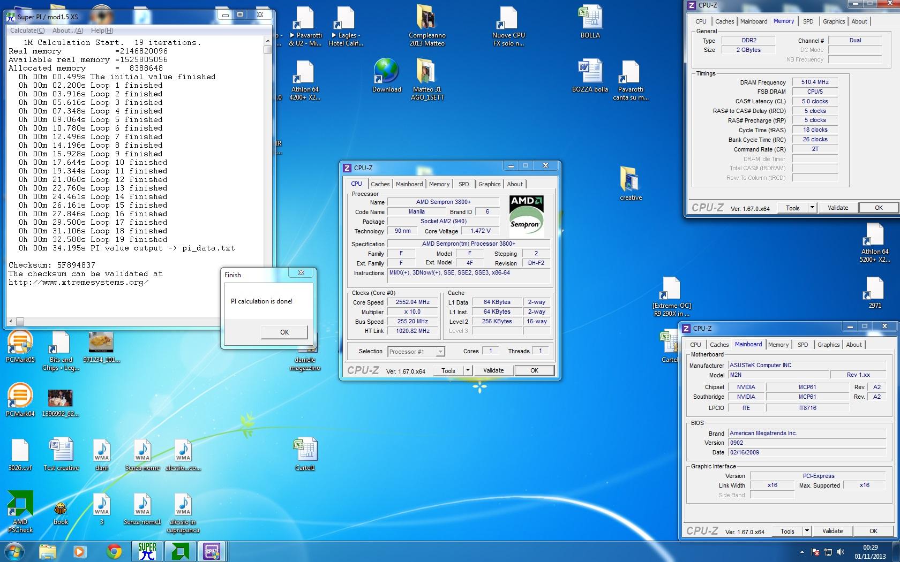
Task: Switch to SPD tab in center CPU-Z
Action: pos(464,184)
